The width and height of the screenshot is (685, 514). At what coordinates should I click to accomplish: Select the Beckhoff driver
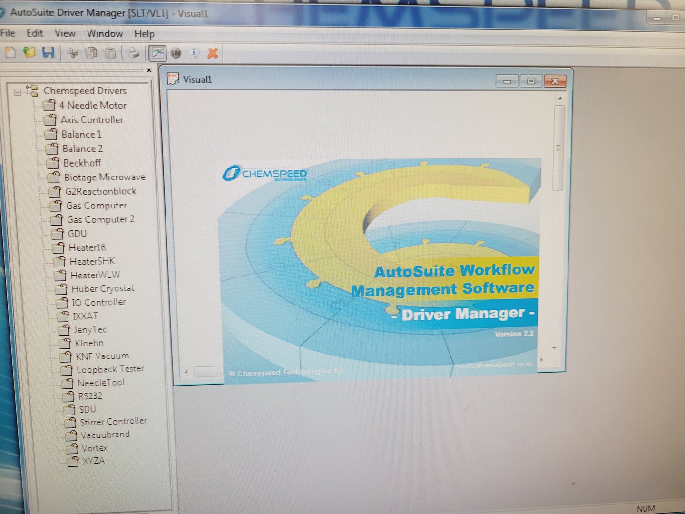[x=82, y=163]
